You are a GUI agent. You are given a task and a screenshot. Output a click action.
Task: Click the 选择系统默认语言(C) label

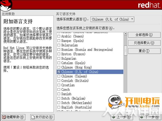pyautogui.click(x=72, y=19)
